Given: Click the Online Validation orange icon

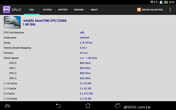Looking at the screenshot, I should coord(139,10).
